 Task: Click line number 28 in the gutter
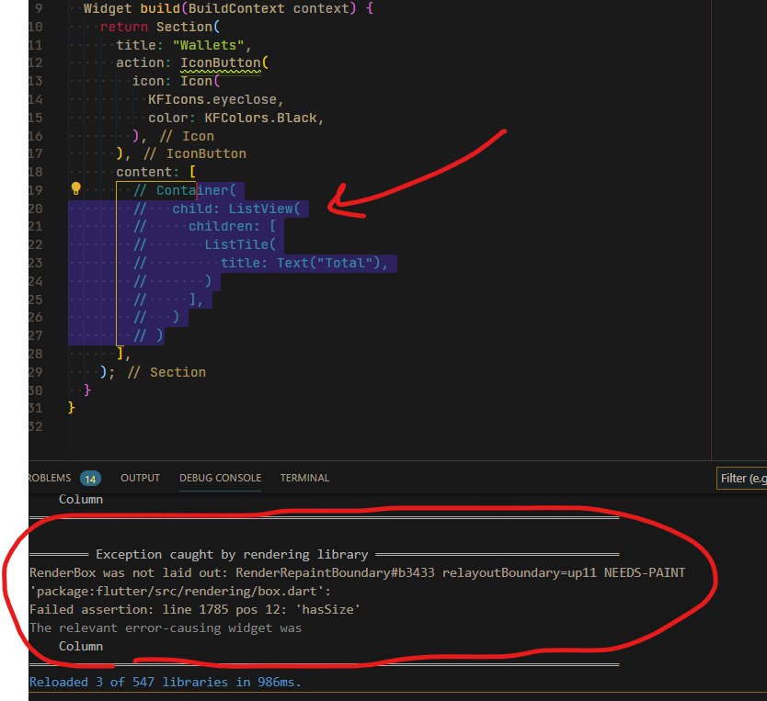point(35,354)
